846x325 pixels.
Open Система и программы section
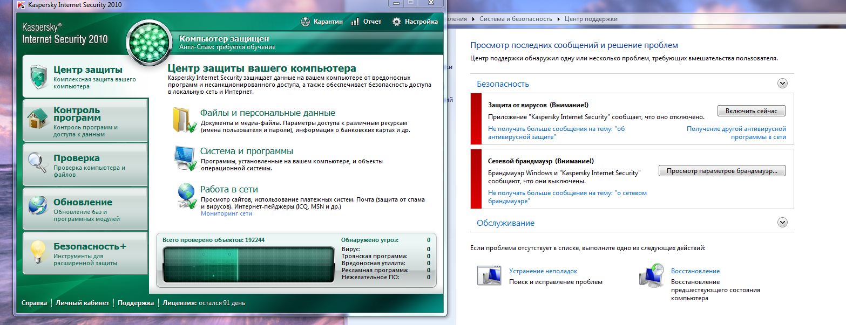247,151
